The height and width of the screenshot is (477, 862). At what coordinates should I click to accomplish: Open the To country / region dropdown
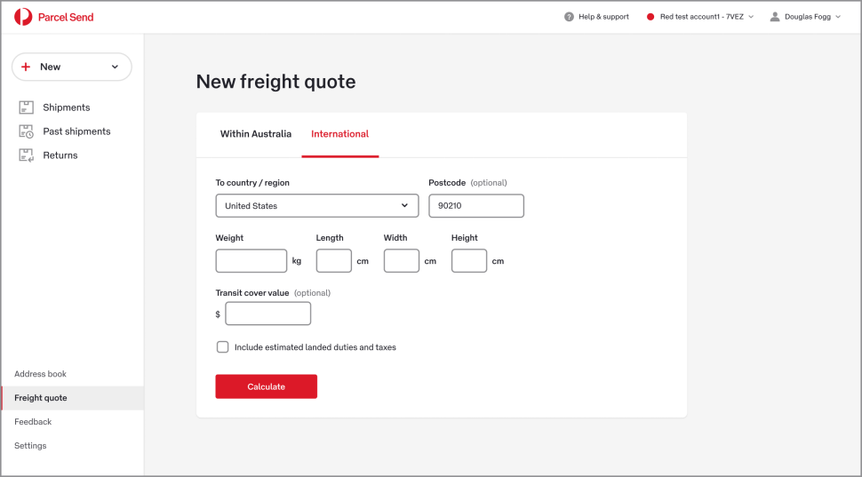click(316, 206)
